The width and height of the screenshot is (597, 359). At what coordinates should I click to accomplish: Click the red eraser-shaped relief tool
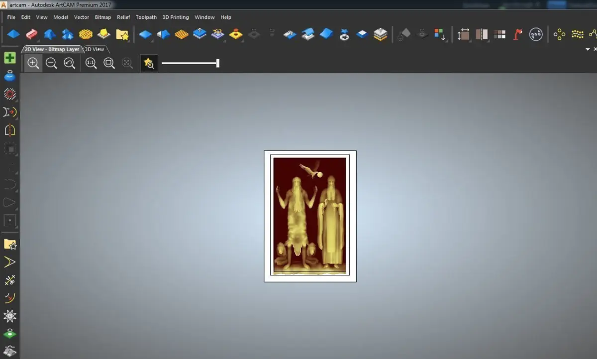coord(31,34)
